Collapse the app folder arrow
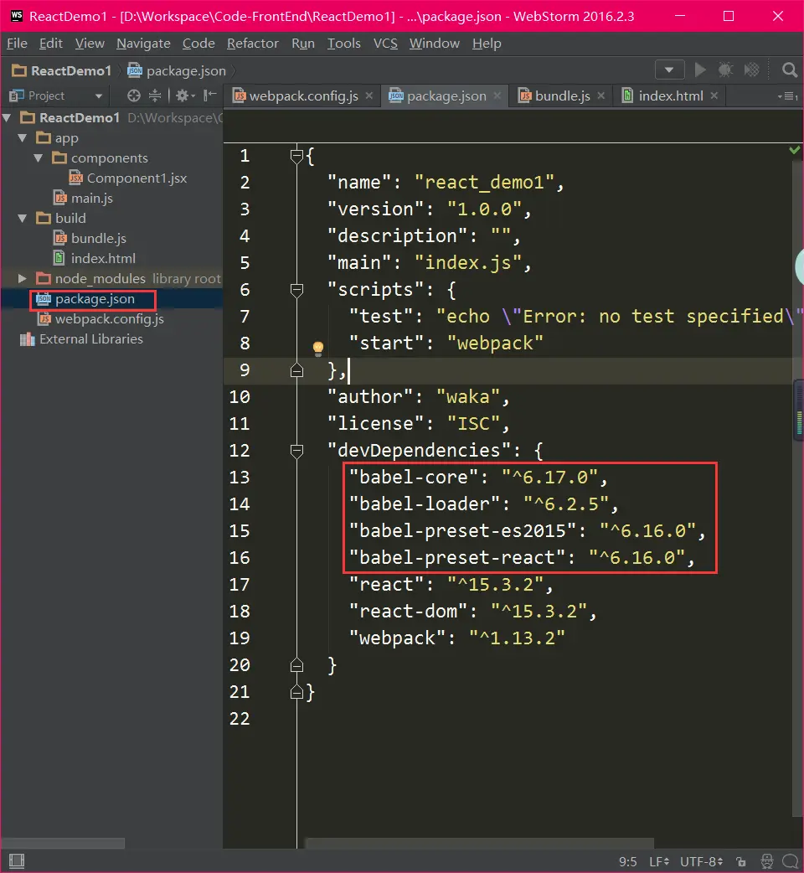This screenshot has height=873, width=804. pyautogui.click(x=23, y=138)
